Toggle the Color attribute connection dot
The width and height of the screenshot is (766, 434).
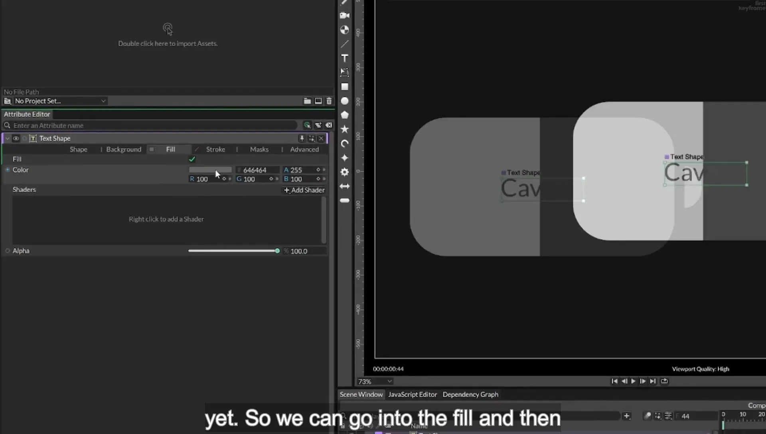(x=8, y=170)
